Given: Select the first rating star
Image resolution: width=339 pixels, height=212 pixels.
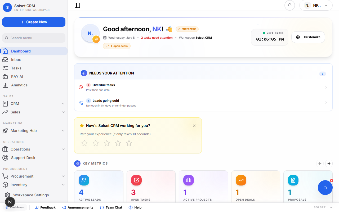Looking at the screenshot, I should point(84,143).
